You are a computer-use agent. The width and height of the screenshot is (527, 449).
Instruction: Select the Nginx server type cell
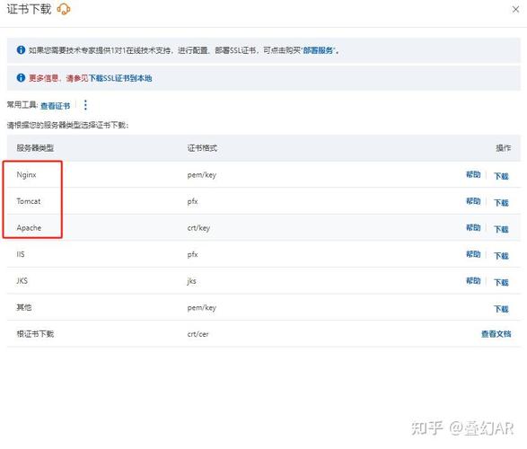(x=27, y=175)
